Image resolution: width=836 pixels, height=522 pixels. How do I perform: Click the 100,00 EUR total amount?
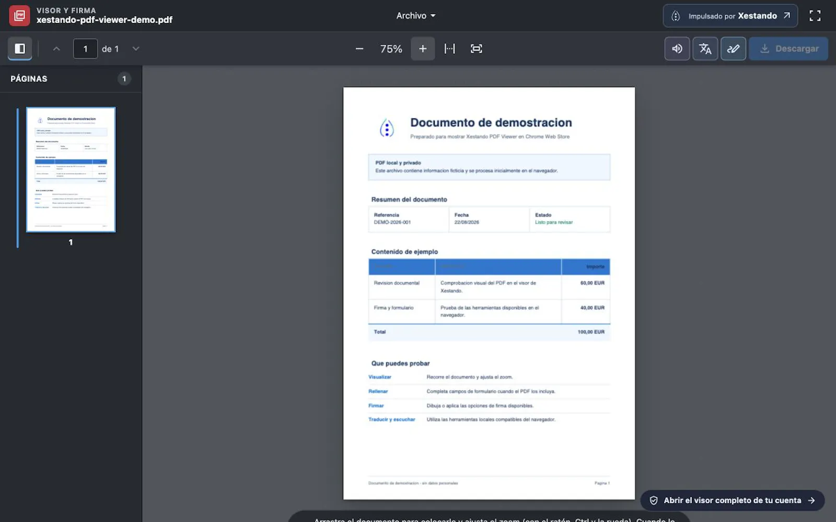(591, 332)
